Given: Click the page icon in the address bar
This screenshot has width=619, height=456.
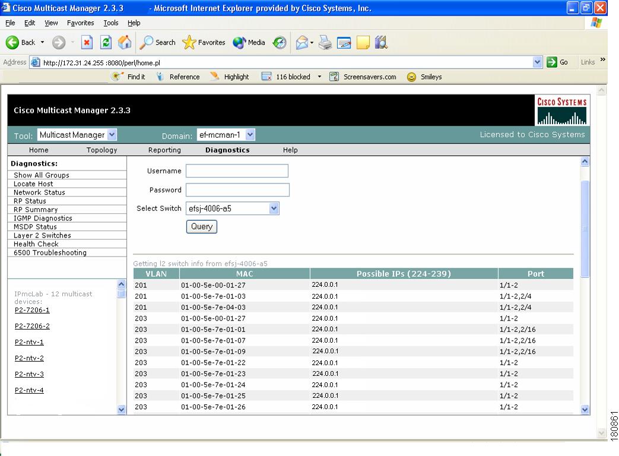Looking at the screenshot, I should click(36, 62).
